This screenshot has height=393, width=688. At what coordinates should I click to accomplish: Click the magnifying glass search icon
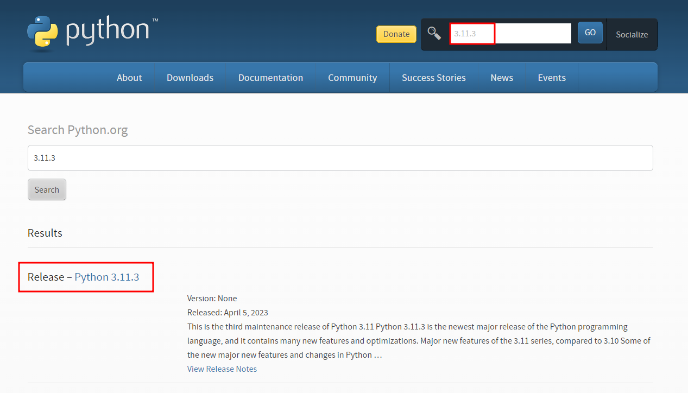pos(434,33)
